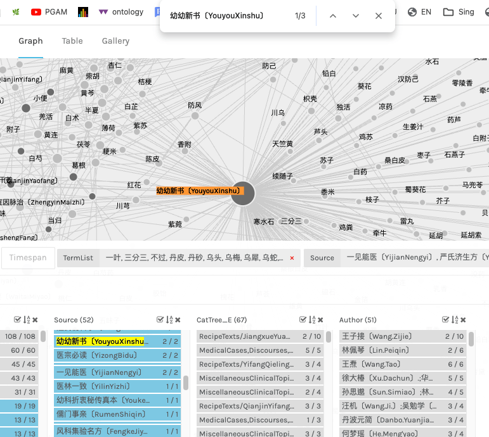Open the ontology bookmark
The image size is (489, 437).
tap(121, 11)
